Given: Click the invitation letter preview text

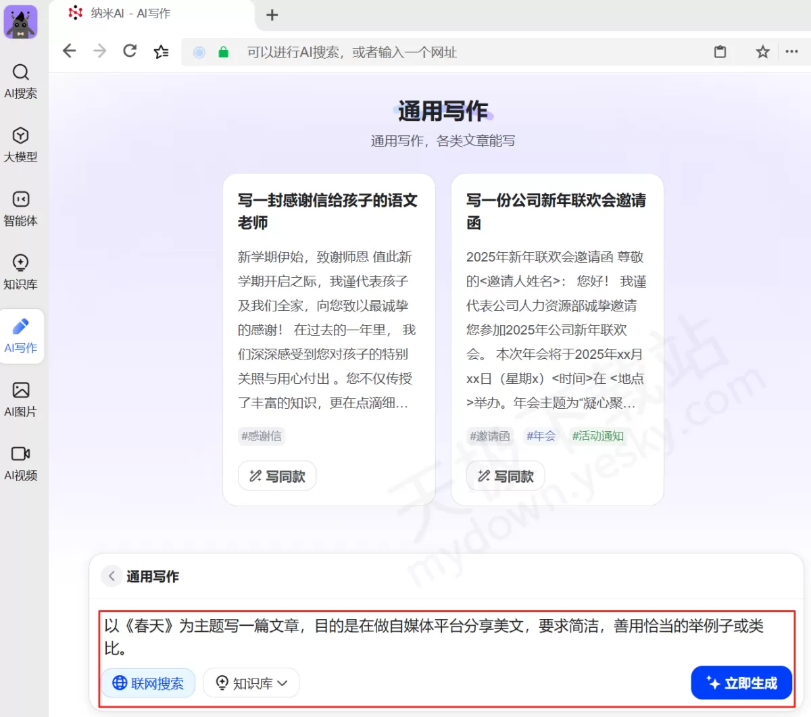Looking at the screenshot, I should coord(556,330).
